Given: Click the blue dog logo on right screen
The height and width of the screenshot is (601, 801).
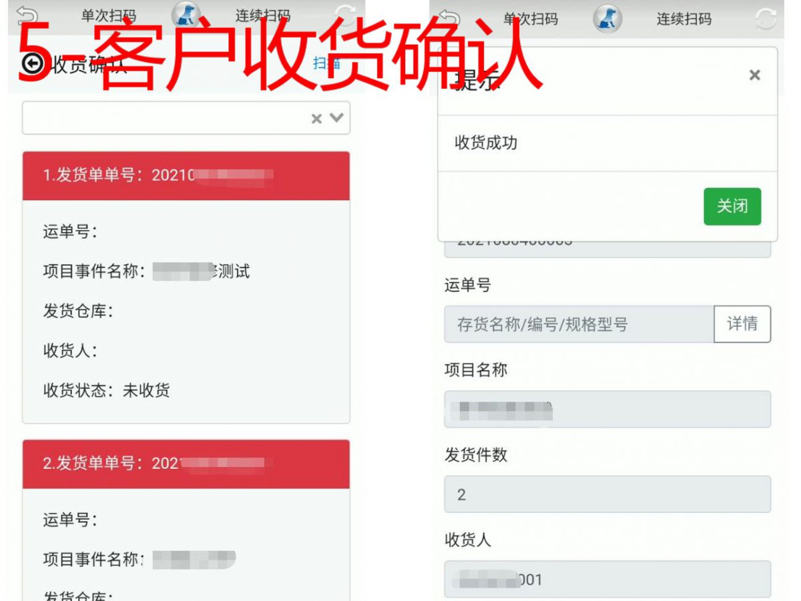Looking at the screenshot, I should pyautogui.click(x=607, y=19).
